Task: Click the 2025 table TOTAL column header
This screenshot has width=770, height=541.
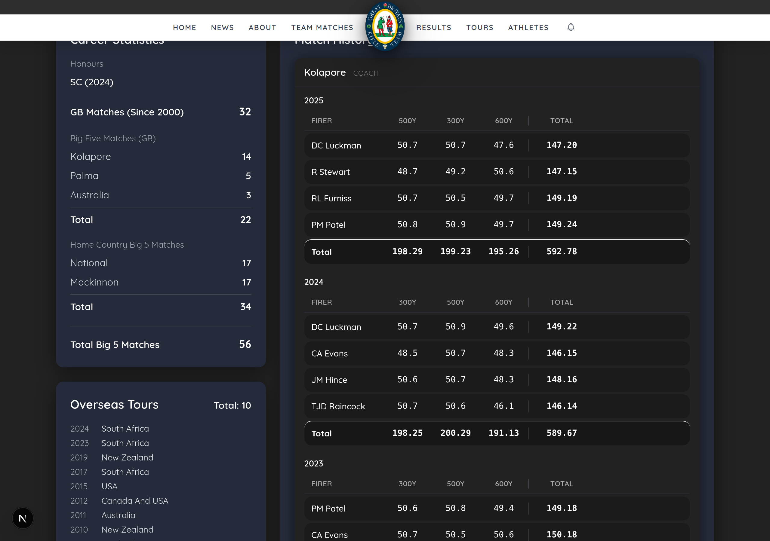Action: point(561,121)
